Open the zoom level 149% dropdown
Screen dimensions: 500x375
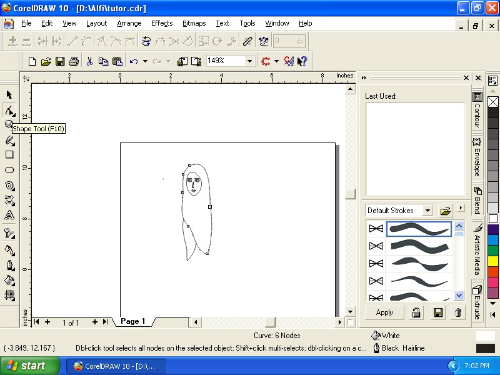pos(249,61)
